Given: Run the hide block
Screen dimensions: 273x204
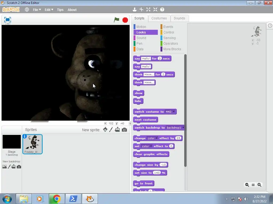Looking at the screenshot, I should coord(138,101).
